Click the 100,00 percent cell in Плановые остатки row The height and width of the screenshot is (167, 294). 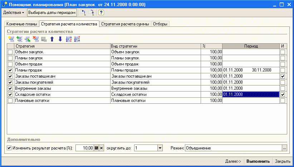tap(211, 100)
